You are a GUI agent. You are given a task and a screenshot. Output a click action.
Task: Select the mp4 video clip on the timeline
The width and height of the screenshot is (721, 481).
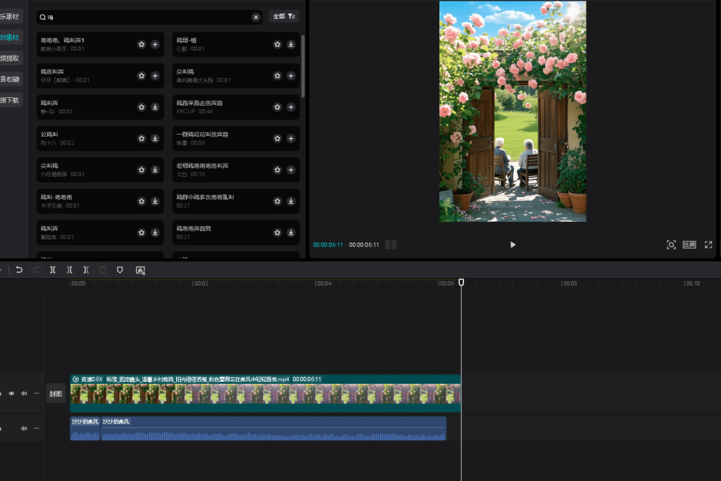tap(265, 393)
